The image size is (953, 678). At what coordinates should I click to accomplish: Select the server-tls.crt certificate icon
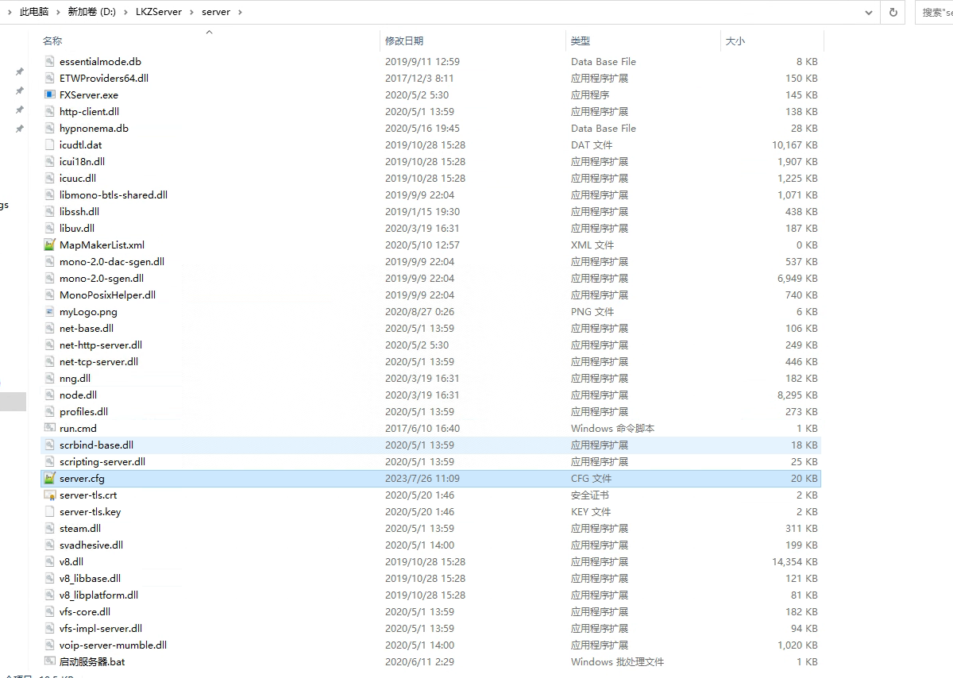50,495
